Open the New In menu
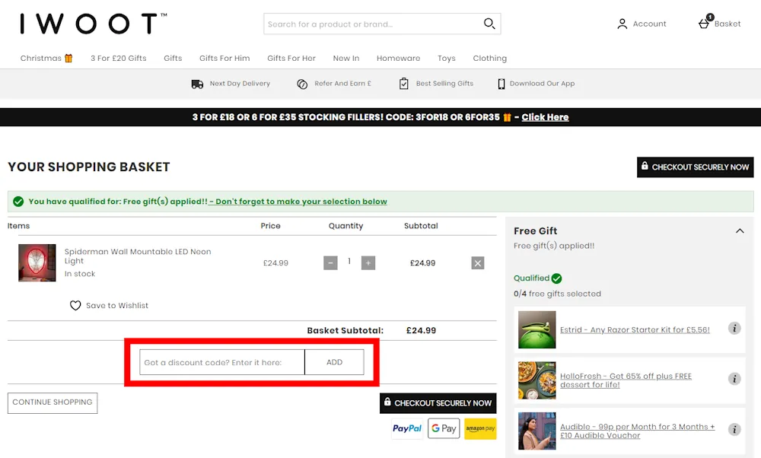 coord(346,59)
